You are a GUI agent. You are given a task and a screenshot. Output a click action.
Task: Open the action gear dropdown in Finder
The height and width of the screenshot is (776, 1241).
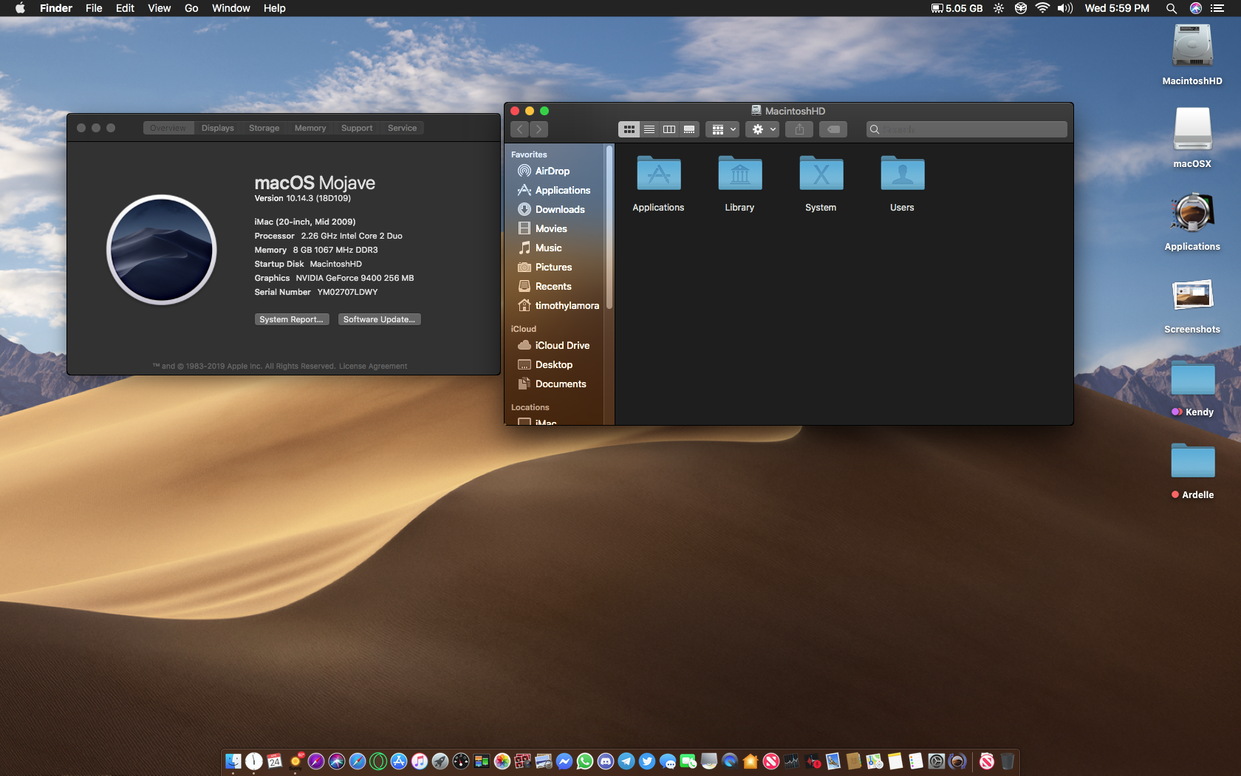tap(763, 129)
